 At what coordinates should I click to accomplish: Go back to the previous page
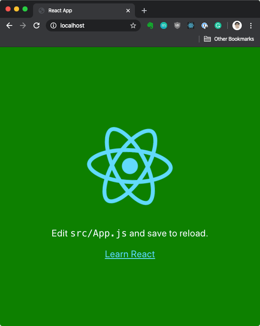click(9, 25)
